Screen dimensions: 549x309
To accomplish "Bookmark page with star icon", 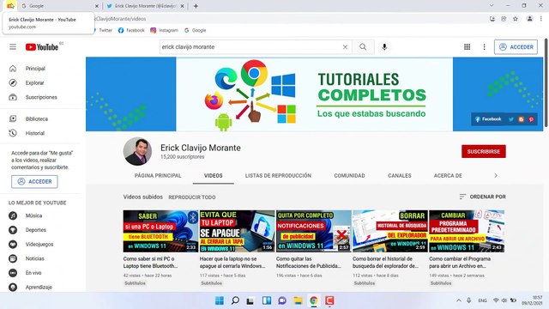I will coord(516,19).
